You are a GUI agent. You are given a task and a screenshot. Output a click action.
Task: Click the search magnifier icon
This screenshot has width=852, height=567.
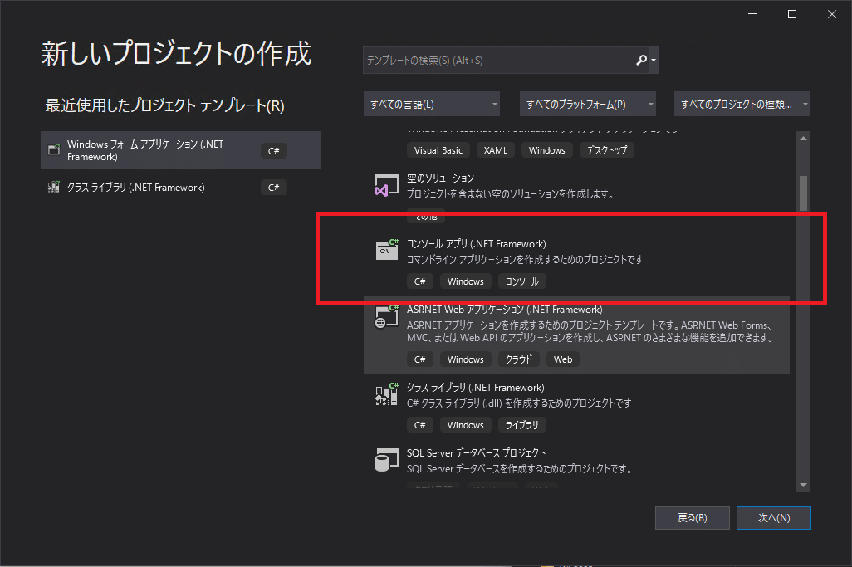click(x=642, y=60)
